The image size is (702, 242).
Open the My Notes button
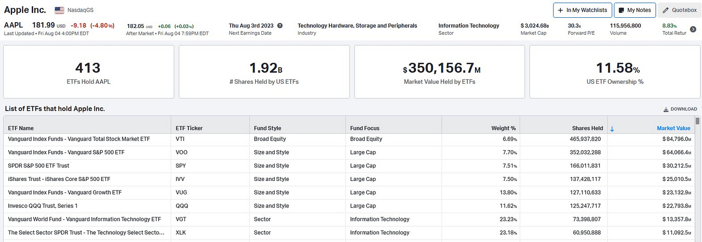635,10
